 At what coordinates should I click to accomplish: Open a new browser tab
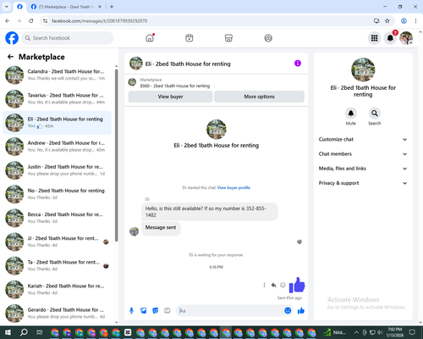[112, 7]
